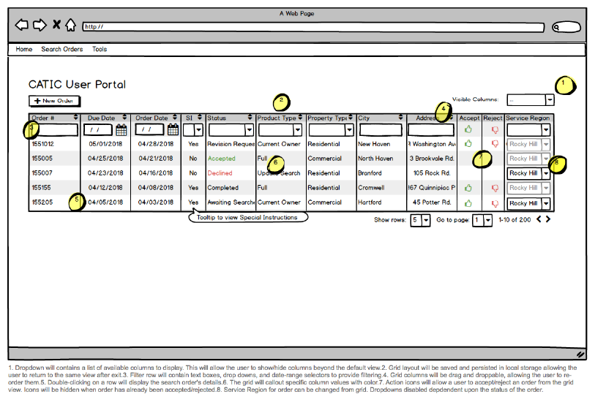The height and width of the screenshot is (402, 595).
Task: Click the browser search magnifier box
Action: coord(566,27)
